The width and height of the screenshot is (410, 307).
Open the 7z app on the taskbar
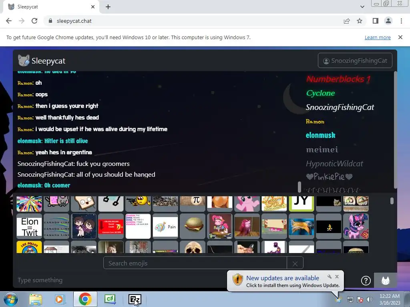coord(135,299)
